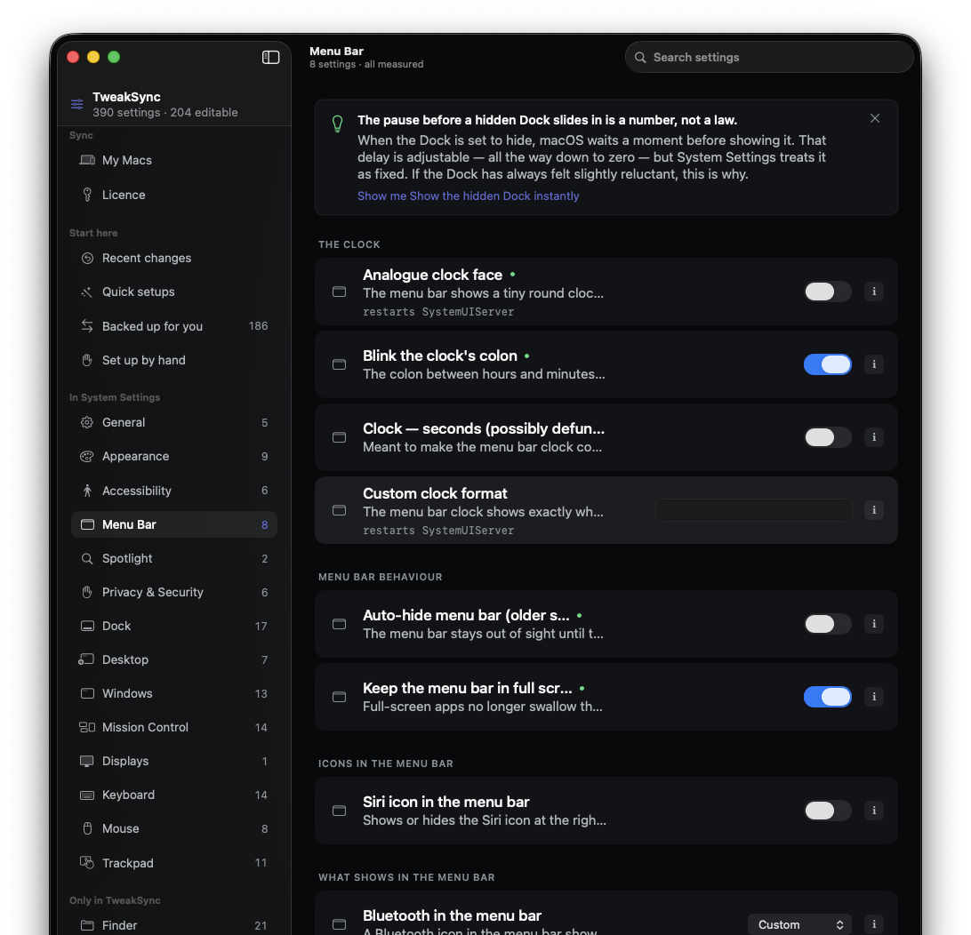This screenshot has height=935, width=971.
Task: Open info for Custom clock format
Action: click(874, 510)
